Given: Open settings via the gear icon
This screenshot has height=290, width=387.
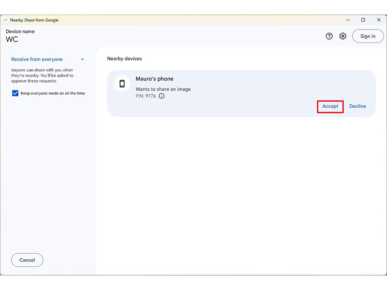Looking at the screenshot, I should point(342,36).
